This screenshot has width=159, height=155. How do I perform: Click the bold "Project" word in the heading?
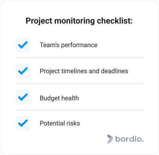pos(39,21)
